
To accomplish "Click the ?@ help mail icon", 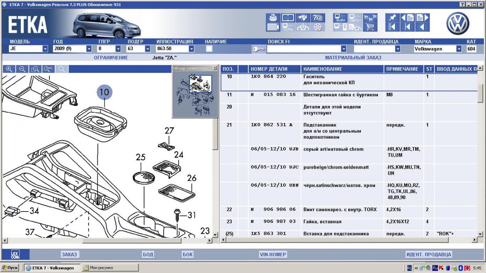I will tap(318, 18).
